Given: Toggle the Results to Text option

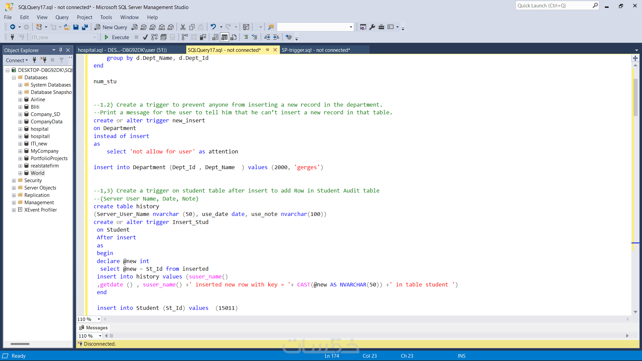Looking at the screenshot, I should (x=215, y=37).
